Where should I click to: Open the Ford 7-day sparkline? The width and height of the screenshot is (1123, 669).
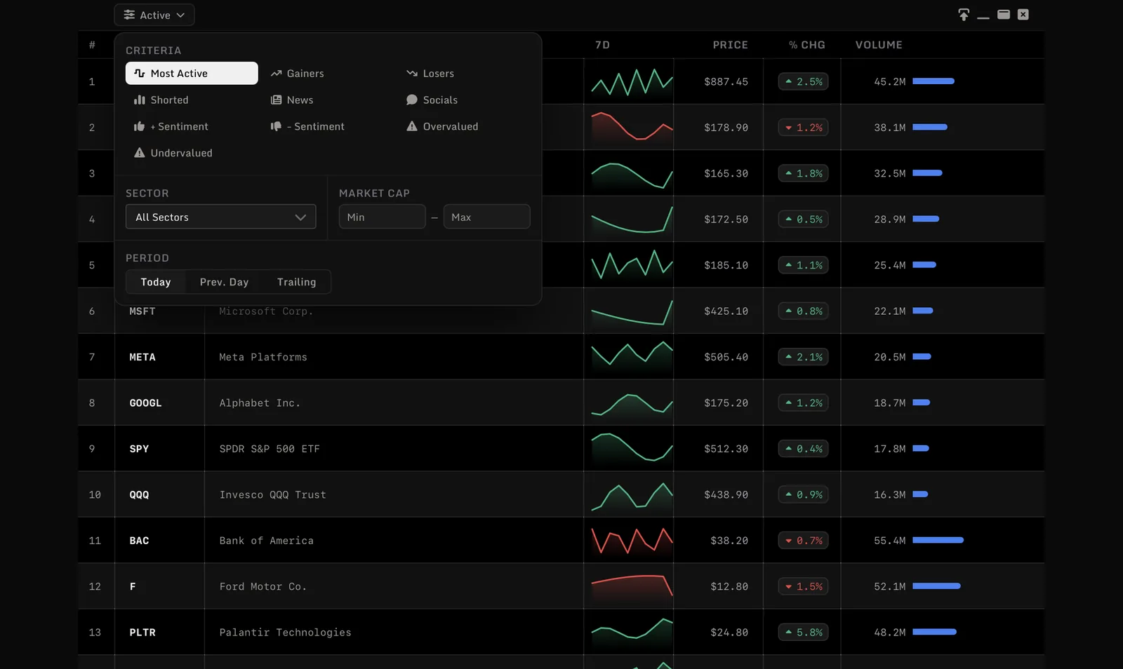[632, 586]
